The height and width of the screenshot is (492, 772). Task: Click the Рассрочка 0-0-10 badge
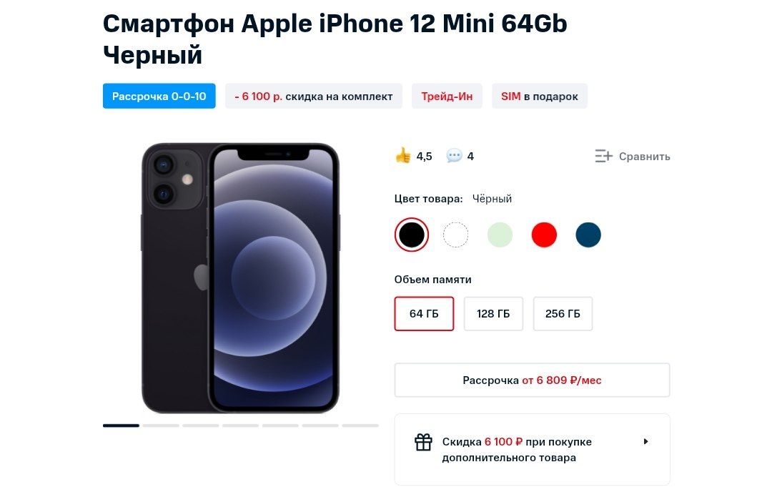(159, 96)
